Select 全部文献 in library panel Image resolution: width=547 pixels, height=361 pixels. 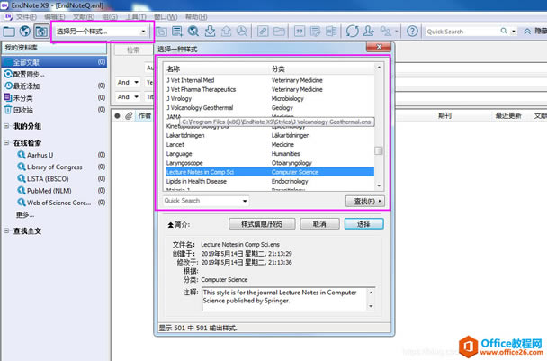(54, 62)
